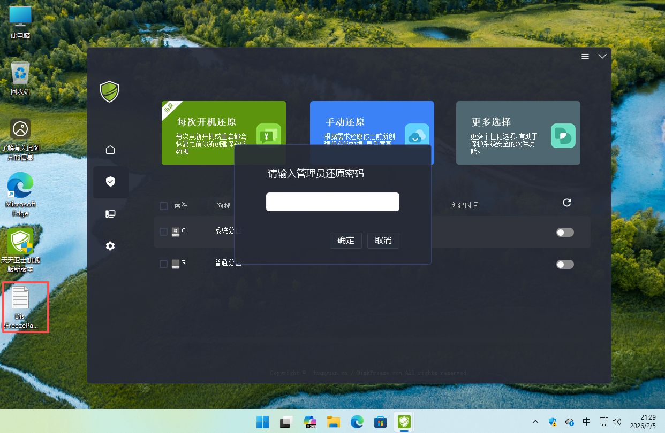
Task: Click the chevron-down arrow at window top right
Action: 602,56
